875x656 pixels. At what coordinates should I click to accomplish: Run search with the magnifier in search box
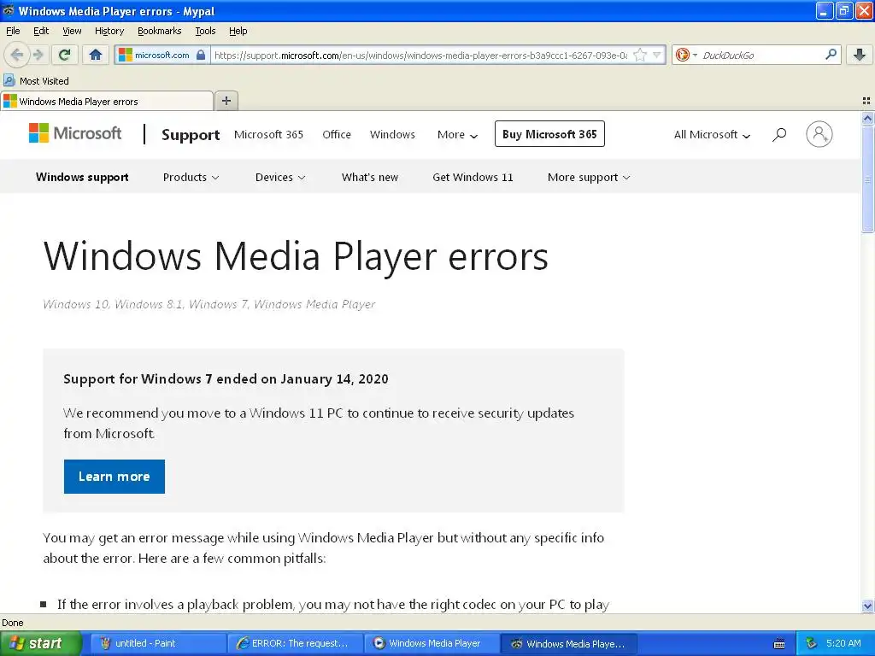point(831,55)
